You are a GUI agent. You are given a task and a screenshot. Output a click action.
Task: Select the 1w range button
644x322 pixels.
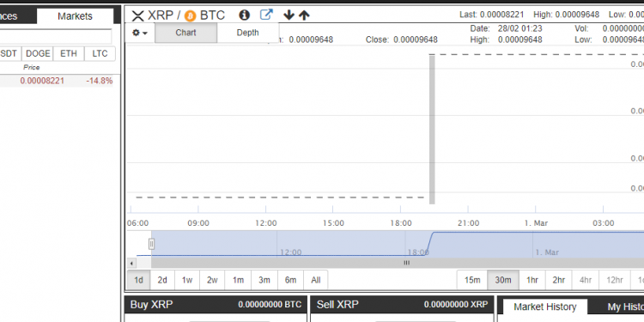click(187, 280)
